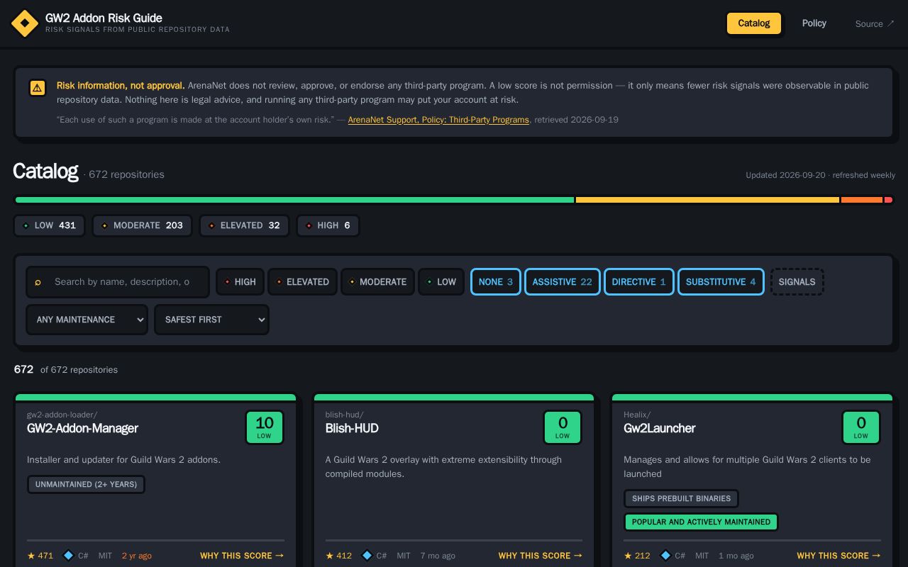Click the score 0 badge on Blish-HUD
The image size is (908, 567).
click(563, 427)
